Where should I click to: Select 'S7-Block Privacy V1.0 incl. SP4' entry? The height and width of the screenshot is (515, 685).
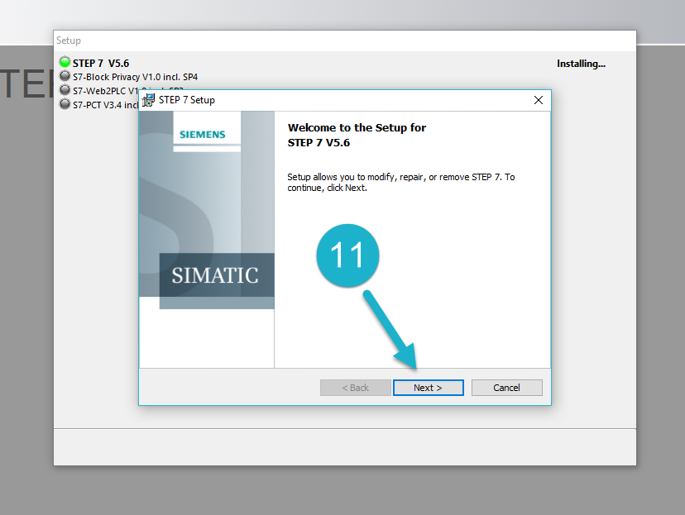tap(135, 77)
